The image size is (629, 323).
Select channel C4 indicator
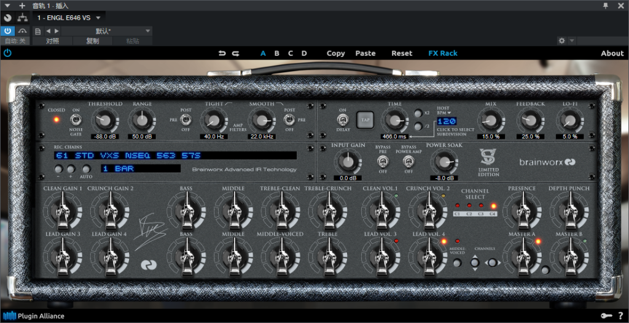493,206
